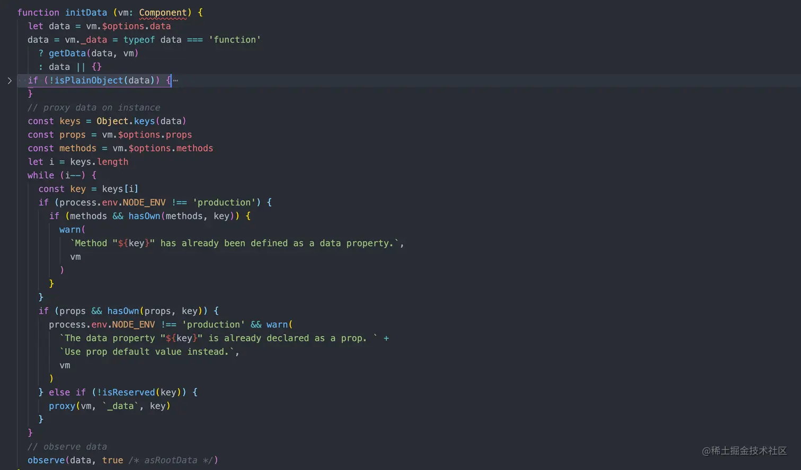This screenshot has width=801, height=470.
Task: Click the fold chevron in the editor gutter
Action: click(10, 80)
